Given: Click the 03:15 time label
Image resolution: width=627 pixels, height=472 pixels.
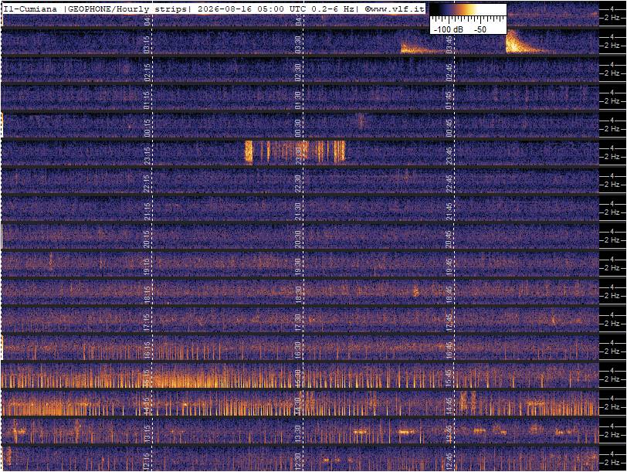Looking at the screenshot, I should (147, 44).
